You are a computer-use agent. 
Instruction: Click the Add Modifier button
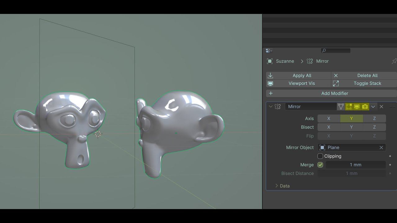[331, 93]
